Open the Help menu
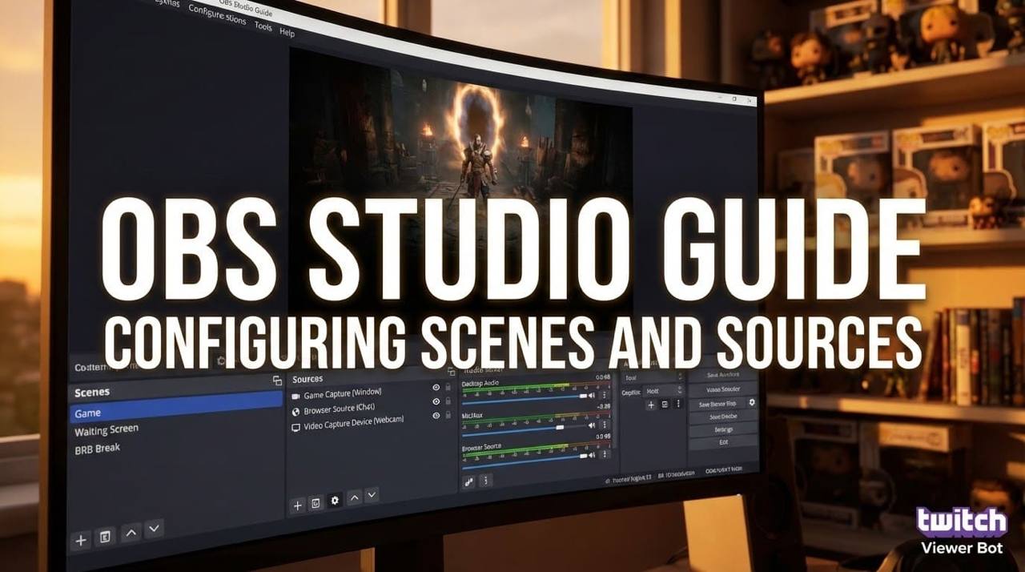Viewport: 1025px width, 572px height. [x=287, y=33]
